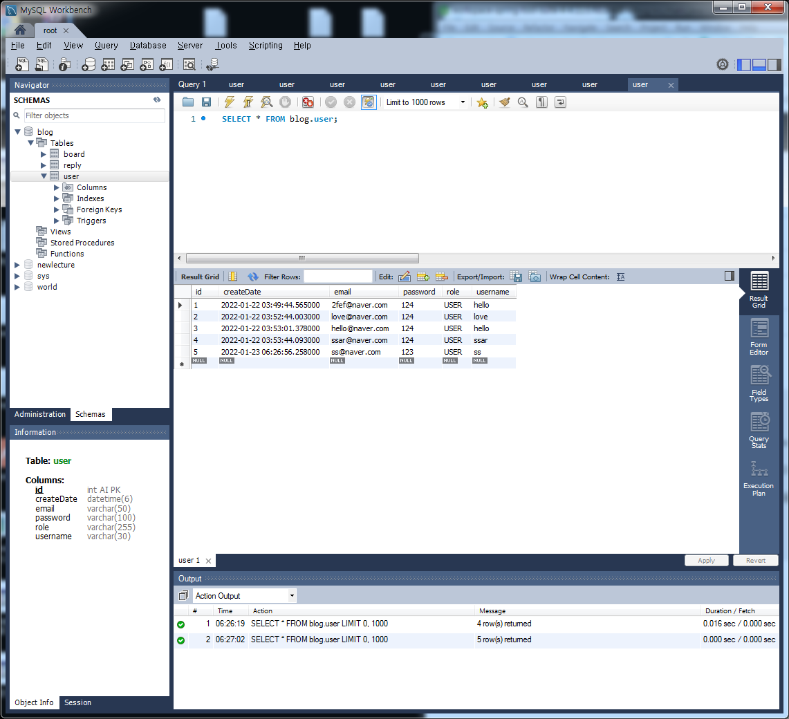Image resolution: width=789 pixels, height=719 pixels.
Task: Toggle the right sidebar panel visibility
Action: coord(774,64)
